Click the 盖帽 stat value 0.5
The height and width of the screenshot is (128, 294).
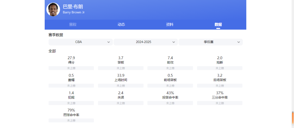(71, 76)
